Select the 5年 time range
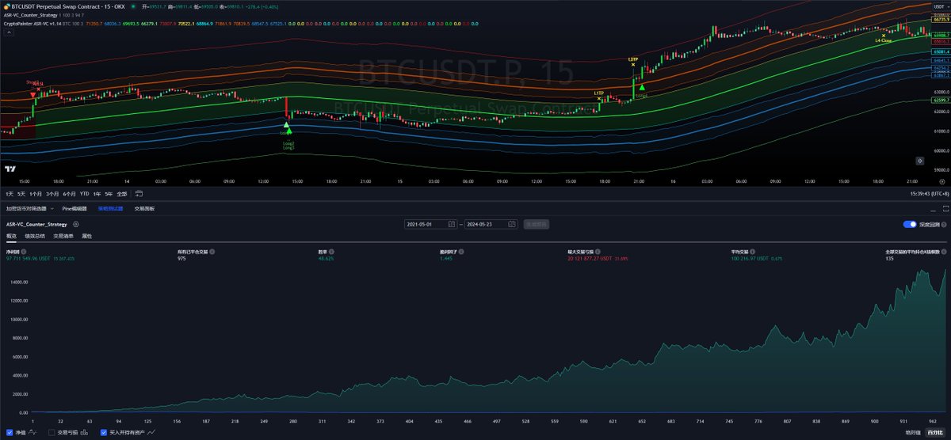This screenshot has width=951, height=440. 109,193
